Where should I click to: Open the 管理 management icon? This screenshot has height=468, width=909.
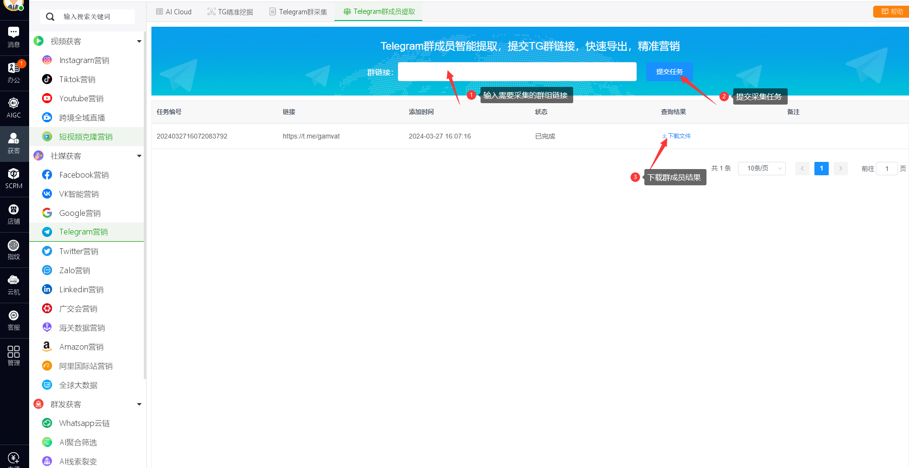(14, 356)
